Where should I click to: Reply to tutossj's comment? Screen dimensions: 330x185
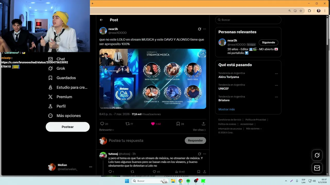click(110, 172)
